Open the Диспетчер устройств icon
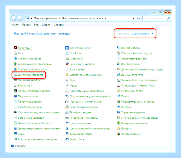Viewport: 181px width, 158px height. [x=15, y=75]
